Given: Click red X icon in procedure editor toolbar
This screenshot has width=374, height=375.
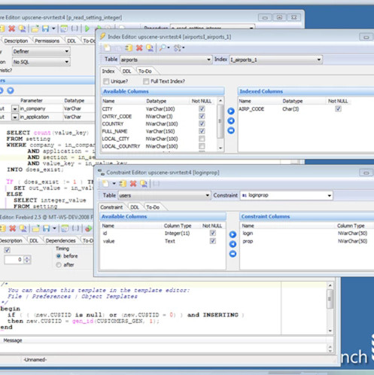Looking at the screenshot, I should [x=12, y=29].
